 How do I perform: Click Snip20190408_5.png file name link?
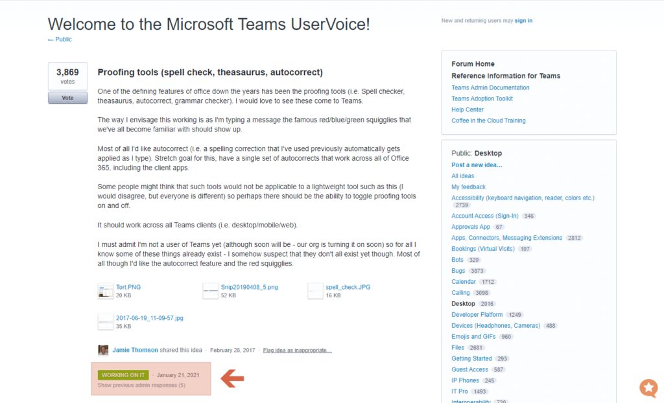pos(250,287)
